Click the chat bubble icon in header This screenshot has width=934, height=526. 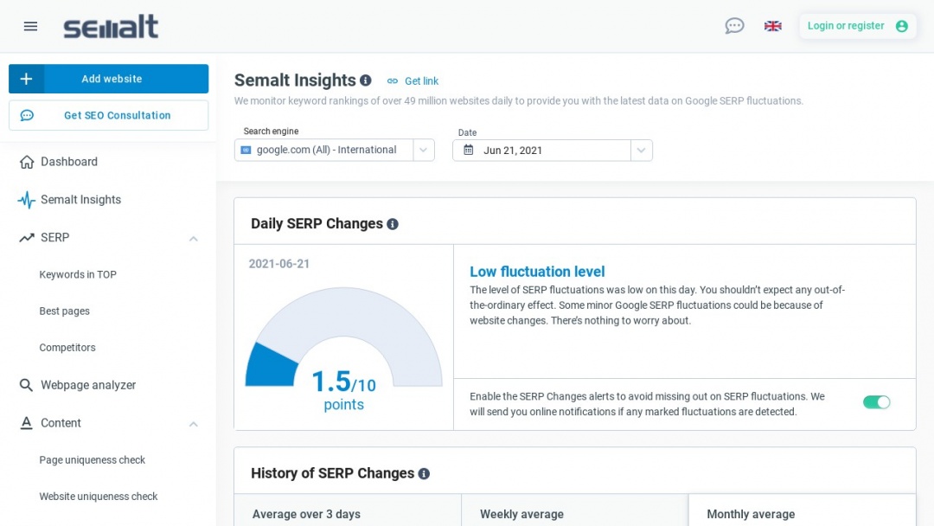(x=734, y=26)
